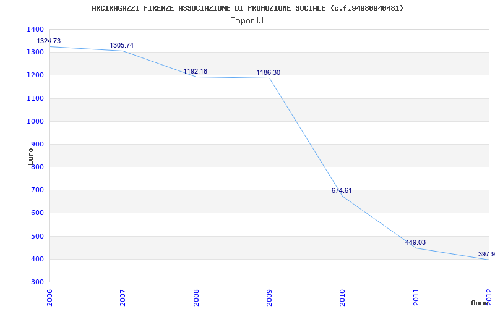This screenshot has width=495, height=309.
Task: Click the 500 y-axis value
Action: click(x=37, y=237)
